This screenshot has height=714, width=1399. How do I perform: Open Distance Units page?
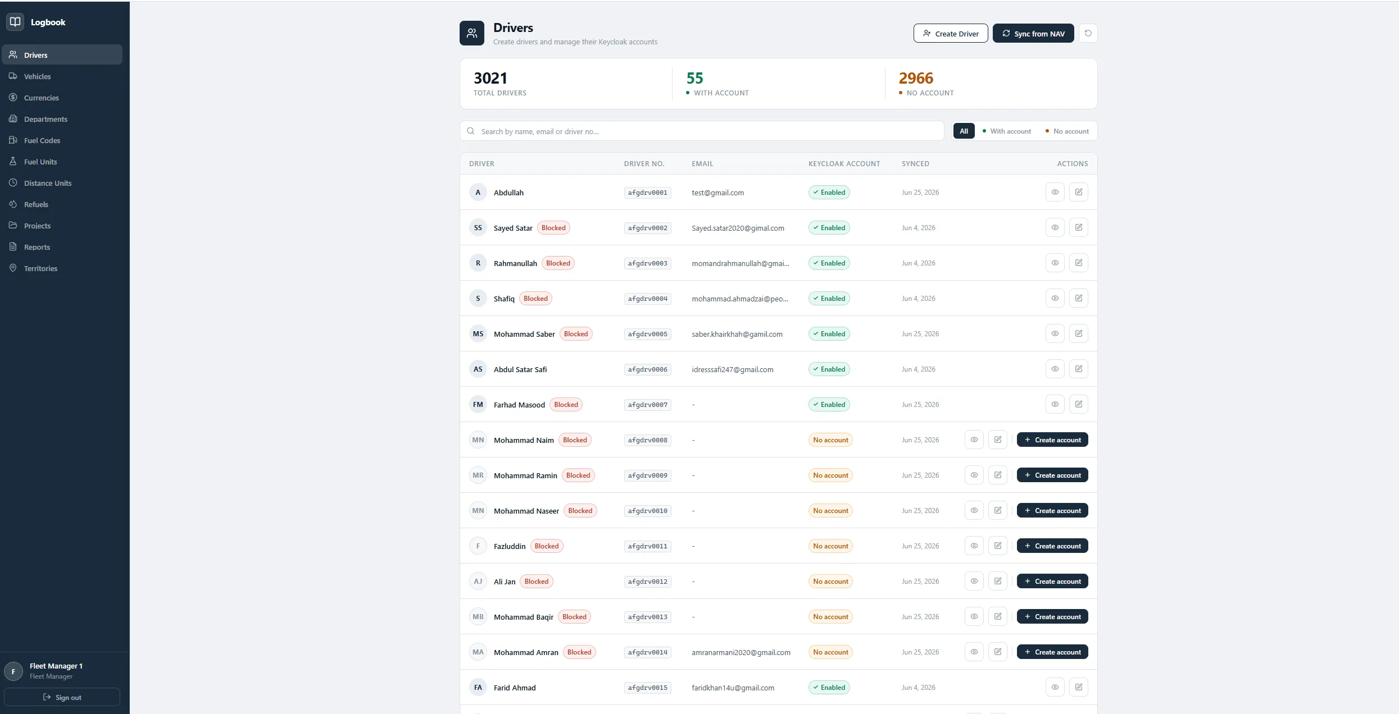62,183
